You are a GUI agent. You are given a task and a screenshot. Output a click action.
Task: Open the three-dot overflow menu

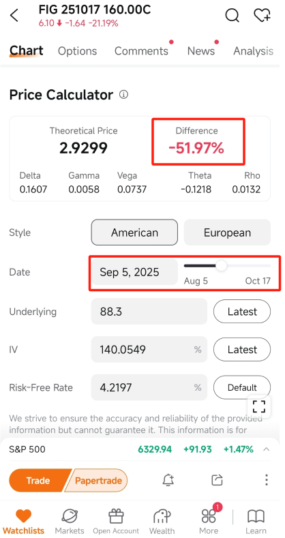tap(267, 479)
